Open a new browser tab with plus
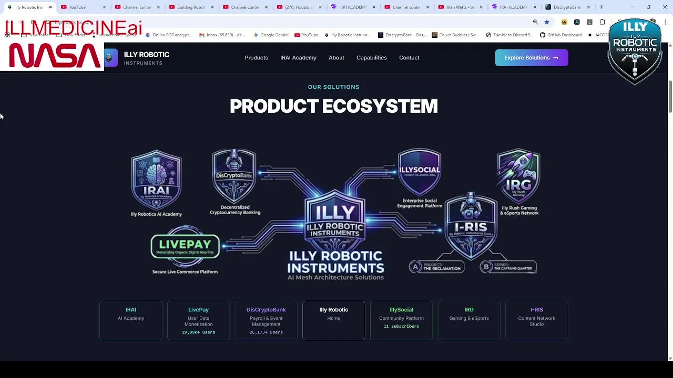 (601, 7)
